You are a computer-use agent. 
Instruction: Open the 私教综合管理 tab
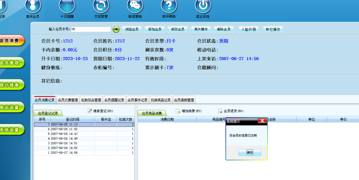[91, 100]
